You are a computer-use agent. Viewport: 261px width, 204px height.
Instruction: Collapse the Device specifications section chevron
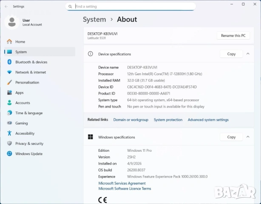tap(248, 54)
